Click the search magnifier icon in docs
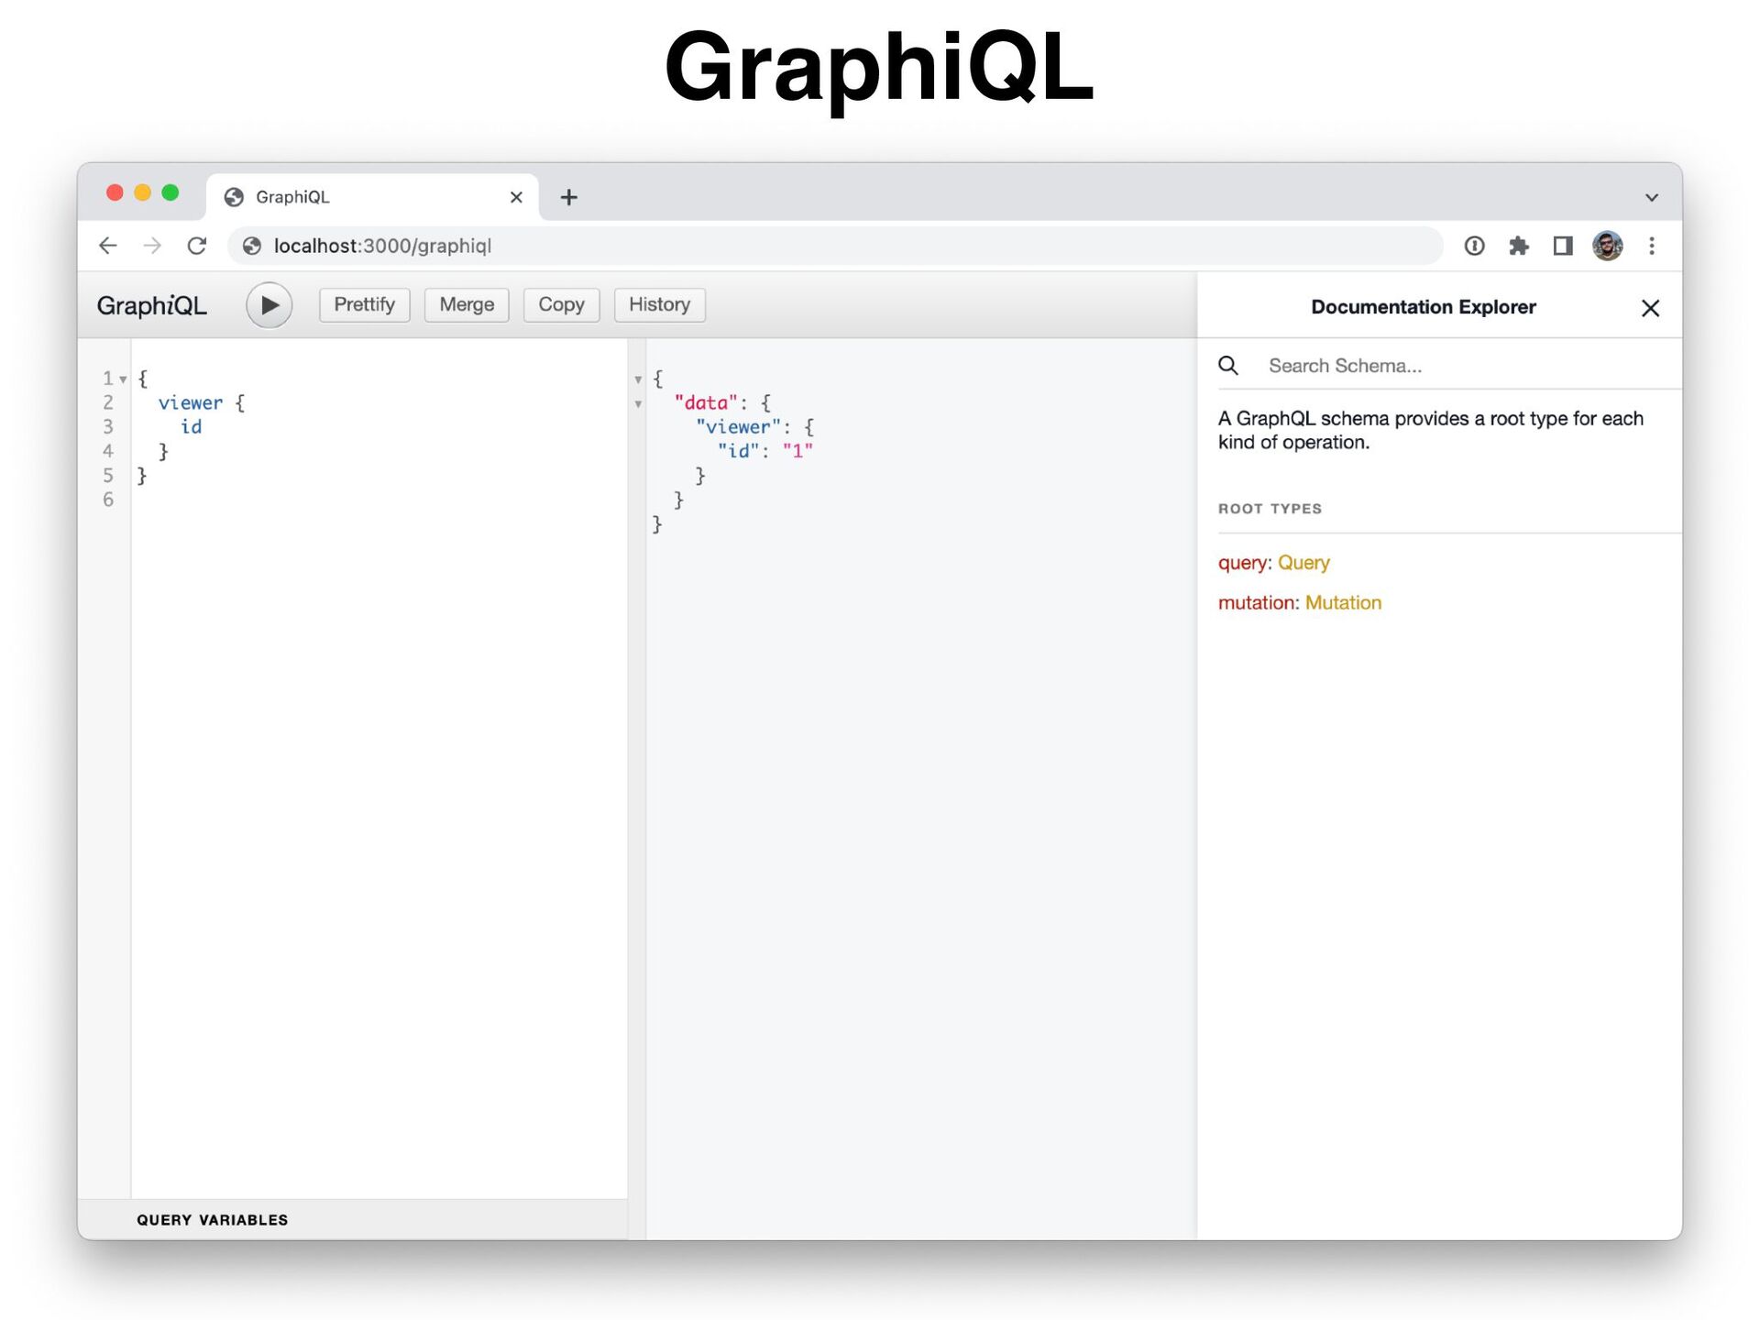The width and height of the screenshot is (1760, 1320). [1228, 366]
